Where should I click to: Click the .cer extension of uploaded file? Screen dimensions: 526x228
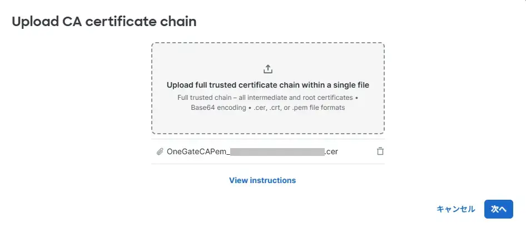tap(331, 151)
